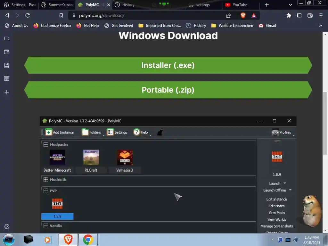The width and height of the screenshot is (328, 246).
Task: Collapse the Modpacks group
Action: coord(45,144)
